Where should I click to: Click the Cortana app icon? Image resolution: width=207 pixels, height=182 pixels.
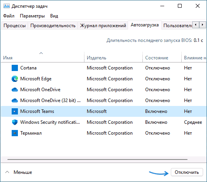tap(15, 68)
